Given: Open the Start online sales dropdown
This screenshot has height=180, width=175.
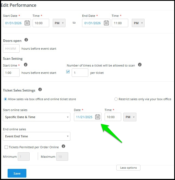Looking at the screenshot, I should coord(37,117).
